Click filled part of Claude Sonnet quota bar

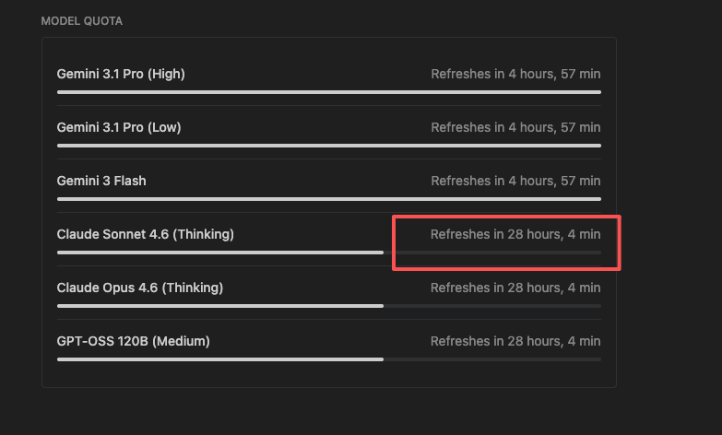pyautogui.click(x=220, y=253)
